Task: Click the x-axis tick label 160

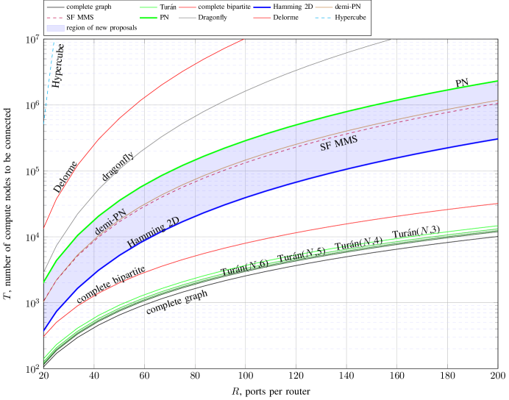Action: pos(397,376)
